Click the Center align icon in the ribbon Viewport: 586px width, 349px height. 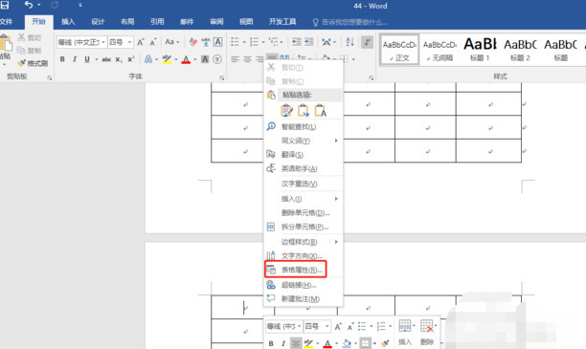tap(247, 59)
